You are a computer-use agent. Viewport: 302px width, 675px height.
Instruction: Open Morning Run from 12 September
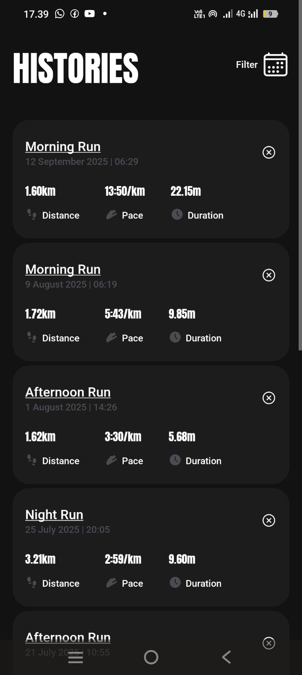tap(63, 146)
